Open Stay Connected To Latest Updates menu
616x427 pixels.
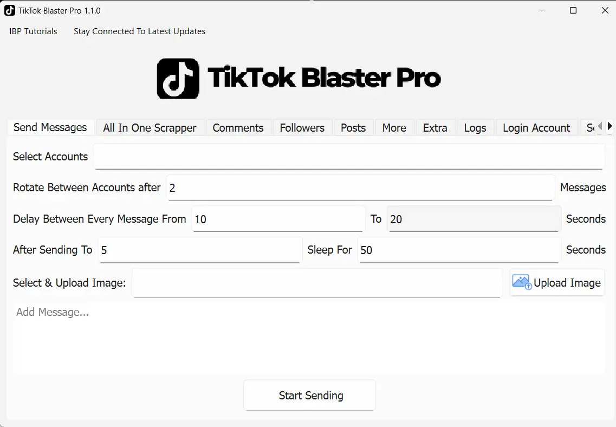click(139, 31)
